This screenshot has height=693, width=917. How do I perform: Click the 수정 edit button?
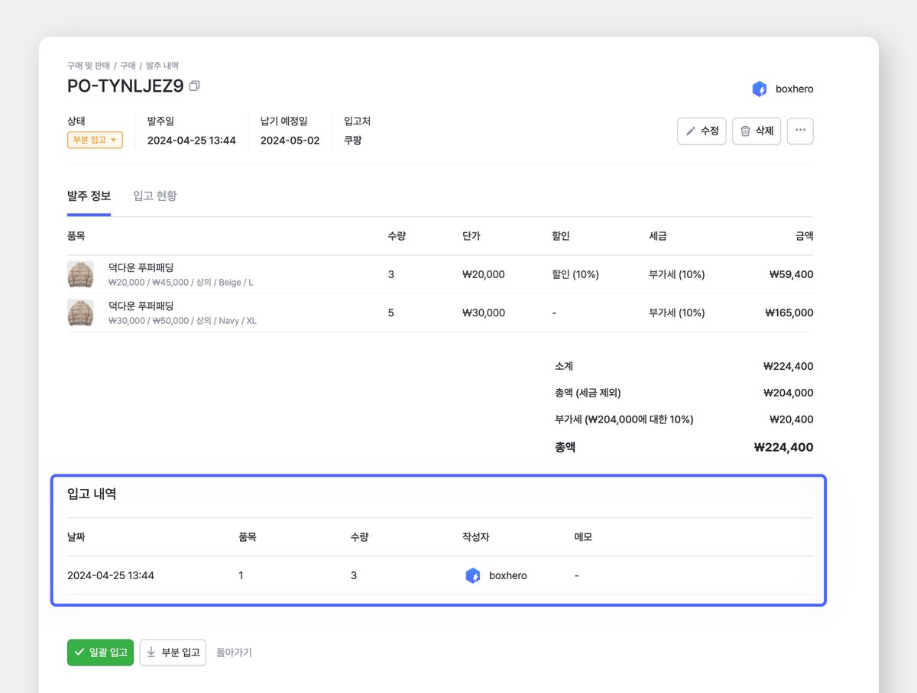click(702, 131)
